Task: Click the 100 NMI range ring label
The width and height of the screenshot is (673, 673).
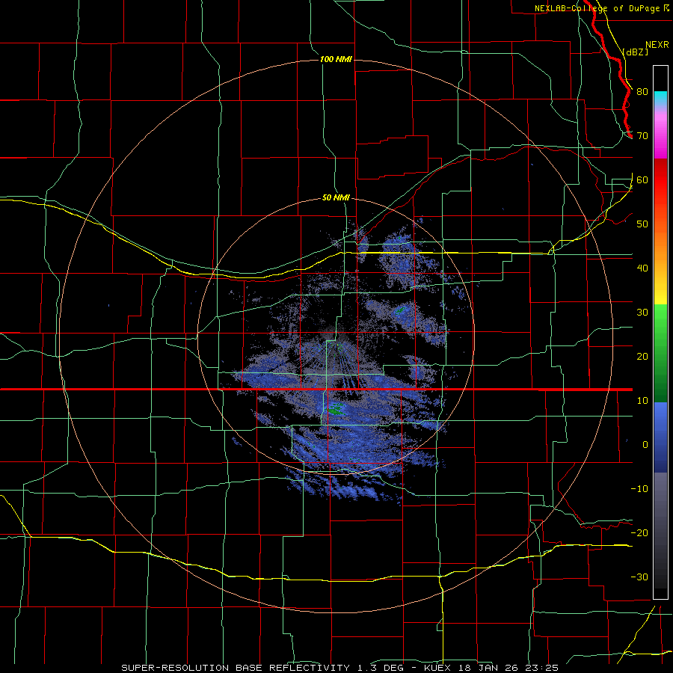Action: coord(336,59)
